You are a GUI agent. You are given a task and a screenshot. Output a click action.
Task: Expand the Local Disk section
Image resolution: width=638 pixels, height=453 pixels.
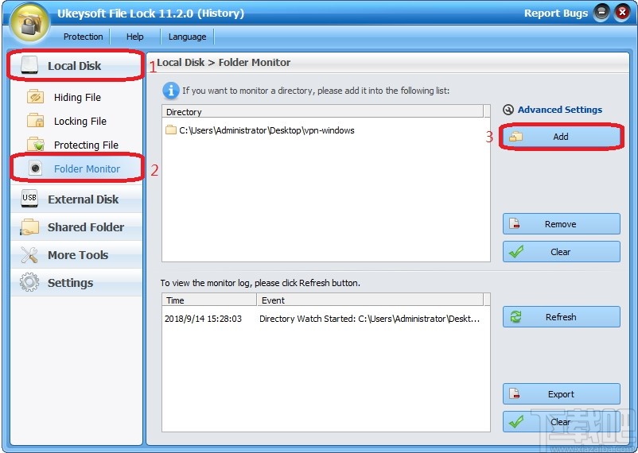(76, 65)
